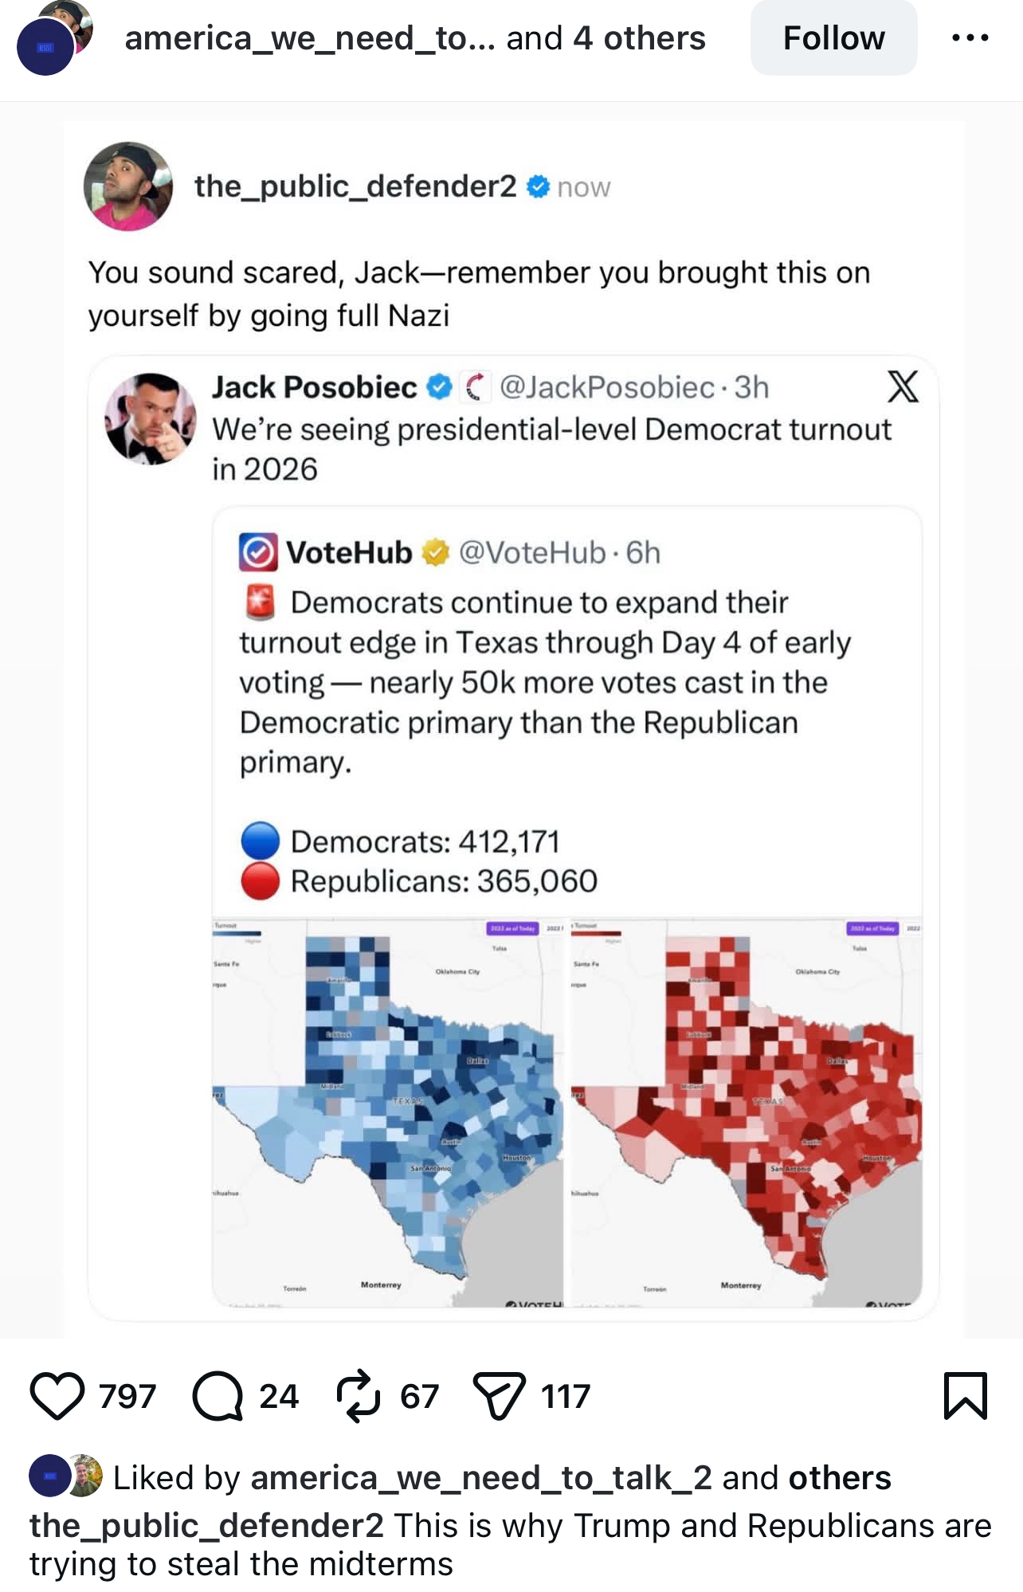Open the X logo in embedded tweet
The width and height of the screenshot is (1023, 1592).
(x=903, y=386)
